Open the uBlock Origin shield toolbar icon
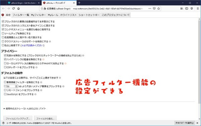The width and height of the screenshot is (201, 126). click(x=192, y=9)
